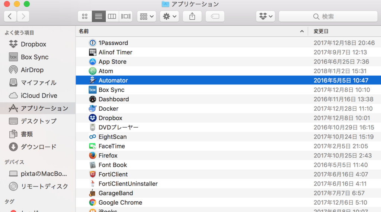Select the "Font Book" name text
381x212 pixels.
click(x=113, y=165)
